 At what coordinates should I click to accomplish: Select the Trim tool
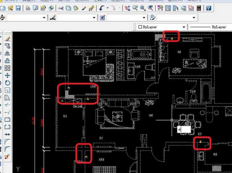[x=7, y=105]
